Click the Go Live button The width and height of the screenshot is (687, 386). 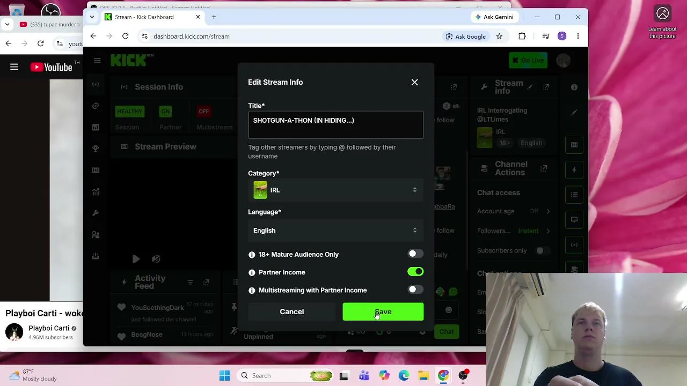pos(528,60)
